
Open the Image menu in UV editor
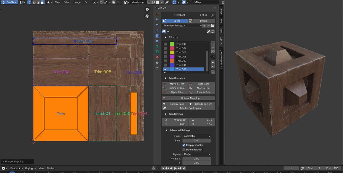77,2
